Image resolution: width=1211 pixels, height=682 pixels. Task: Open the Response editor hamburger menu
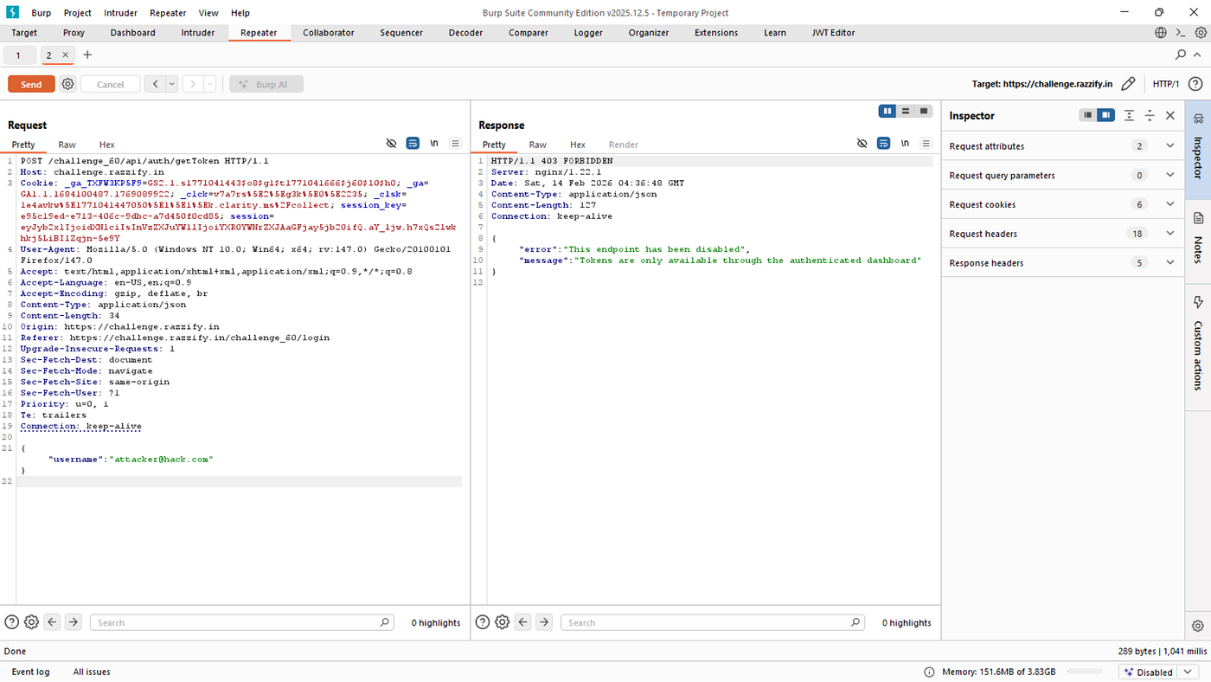(926, 144)
